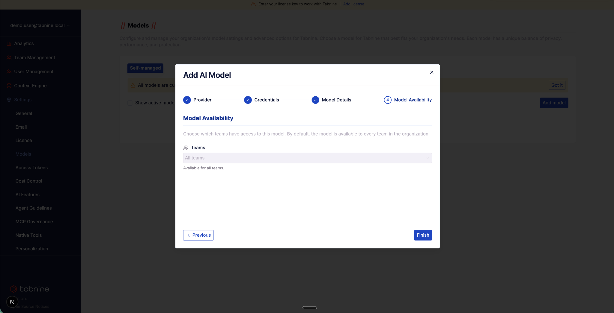Click the Credentials step checkmark icon
The width and height of the screenshot is (614, 313).
pos(248,100)
